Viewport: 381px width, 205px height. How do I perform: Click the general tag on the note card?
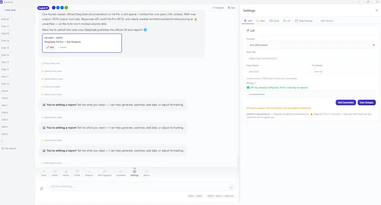[59, 38]
